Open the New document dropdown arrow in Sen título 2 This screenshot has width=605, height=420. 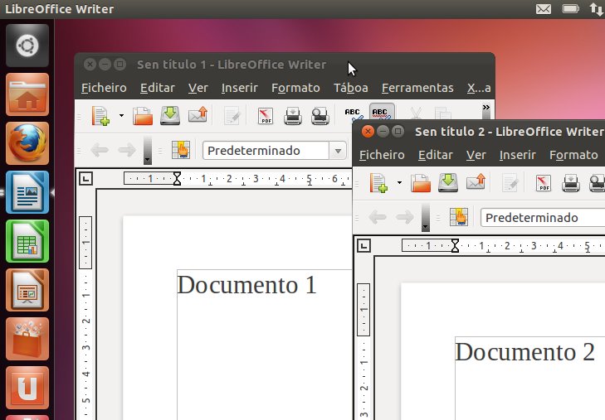[399, 183]
